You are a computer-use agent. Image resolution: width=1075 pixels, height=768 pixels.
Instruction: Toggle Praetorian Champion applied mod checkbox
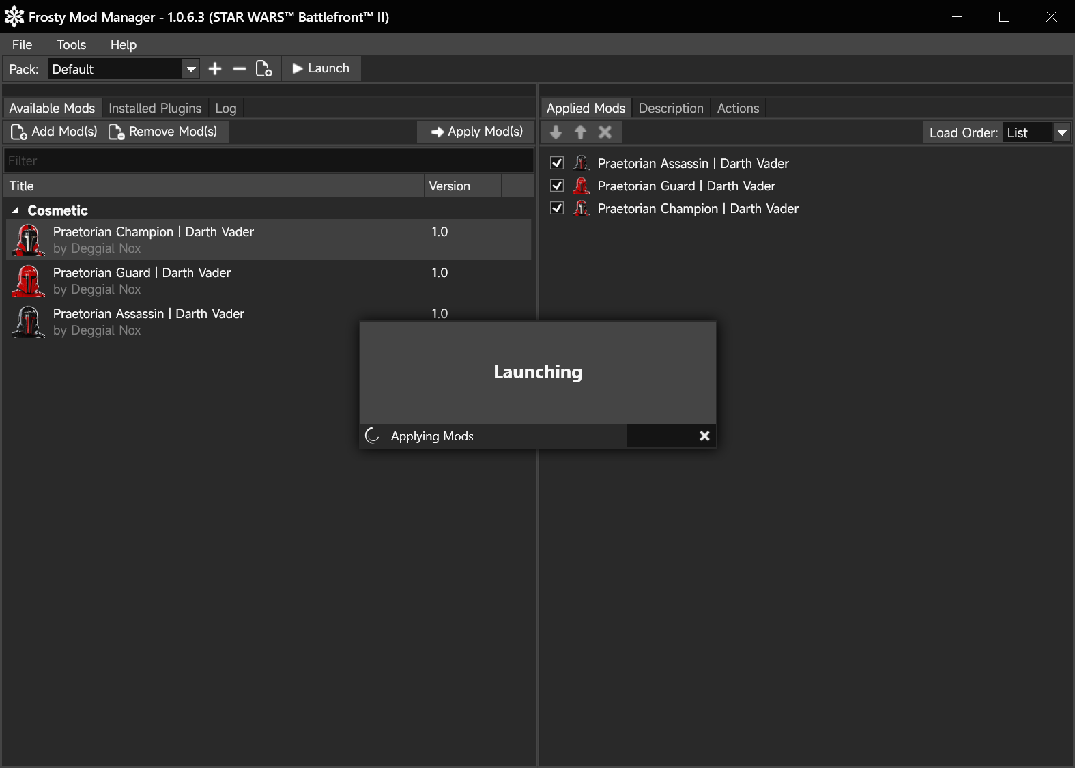pos(557,208)
